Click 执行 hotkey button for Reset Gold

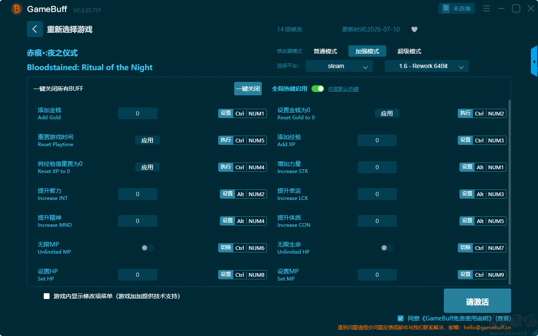click(465, 113)
